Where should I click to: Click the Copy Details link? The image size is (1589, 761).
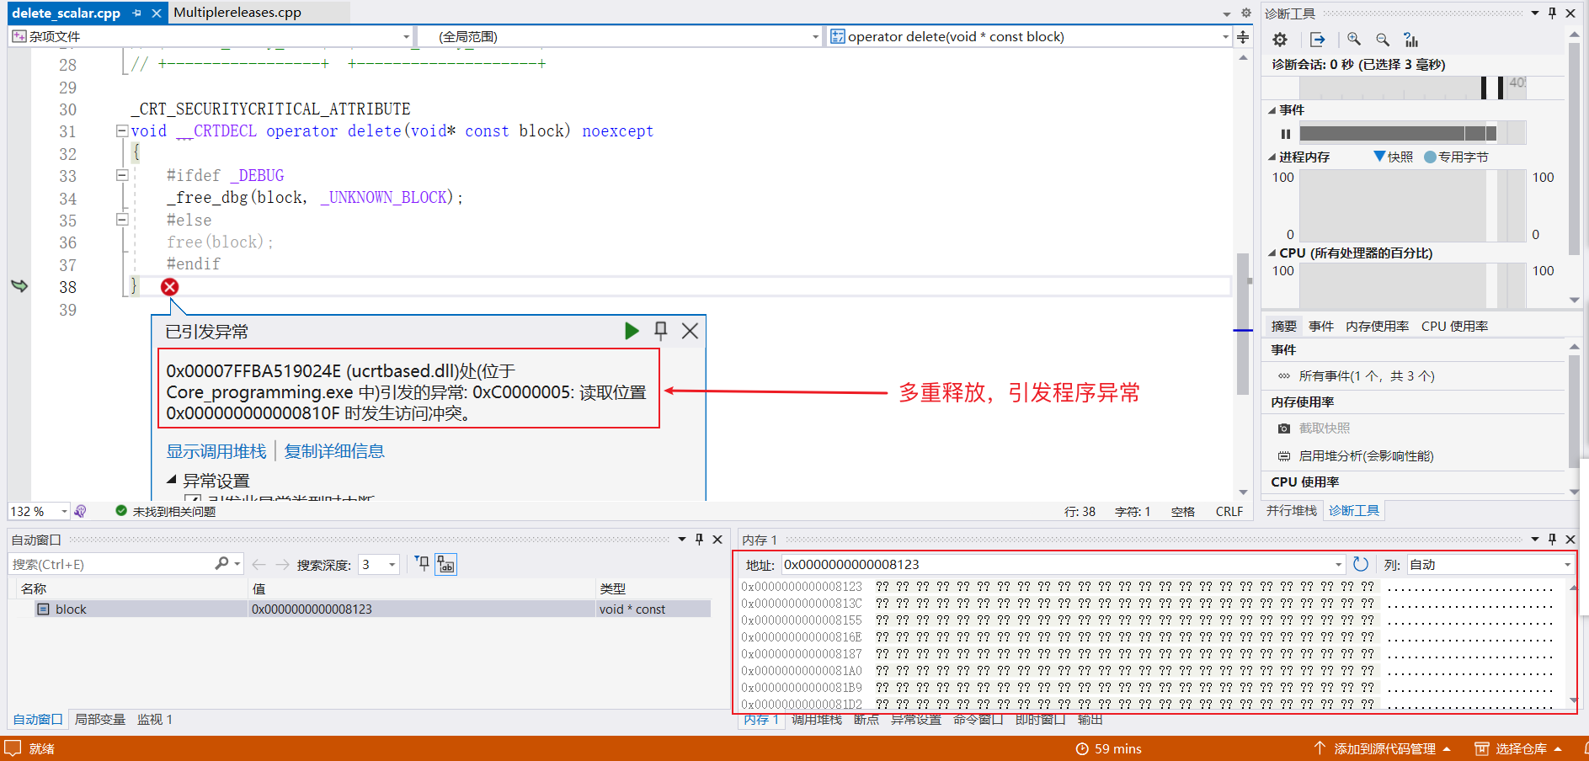[x=334, y=451]
